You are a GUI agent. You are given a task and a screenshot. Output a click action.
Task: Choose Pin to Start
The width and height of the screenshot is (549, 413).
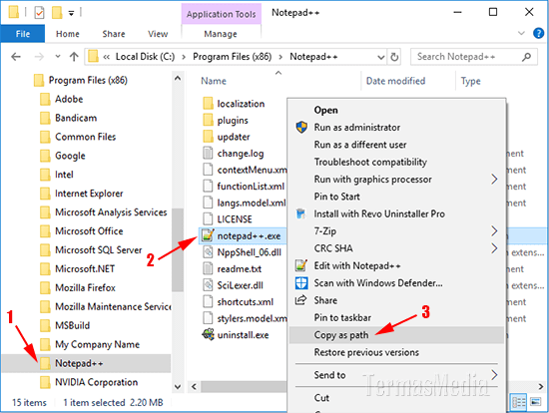396,197
